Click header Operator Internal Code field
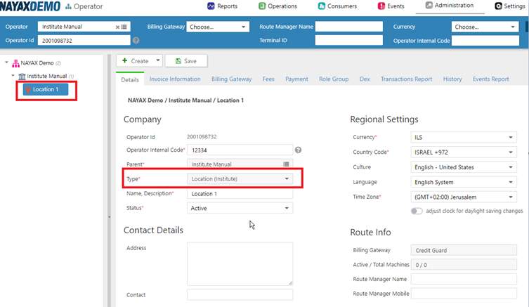Screen dimensions: 529x307 (x=485, y=41)
